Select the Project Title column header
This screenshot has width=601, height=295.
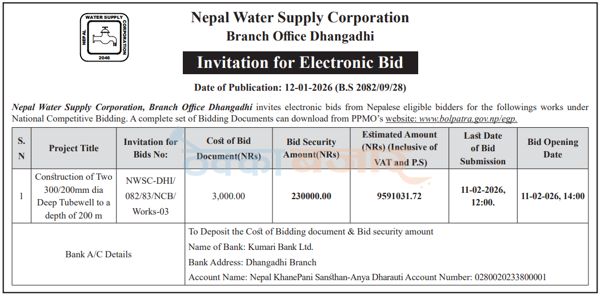[x=74, y=148]
